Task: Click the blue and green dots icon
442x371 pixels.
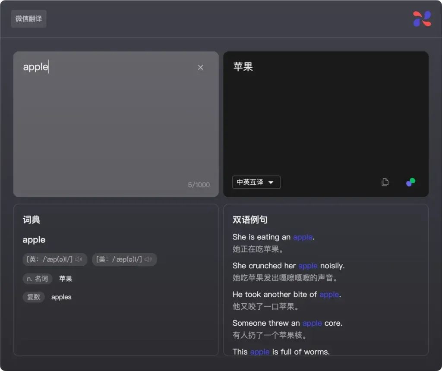Action: click(410, 182)
